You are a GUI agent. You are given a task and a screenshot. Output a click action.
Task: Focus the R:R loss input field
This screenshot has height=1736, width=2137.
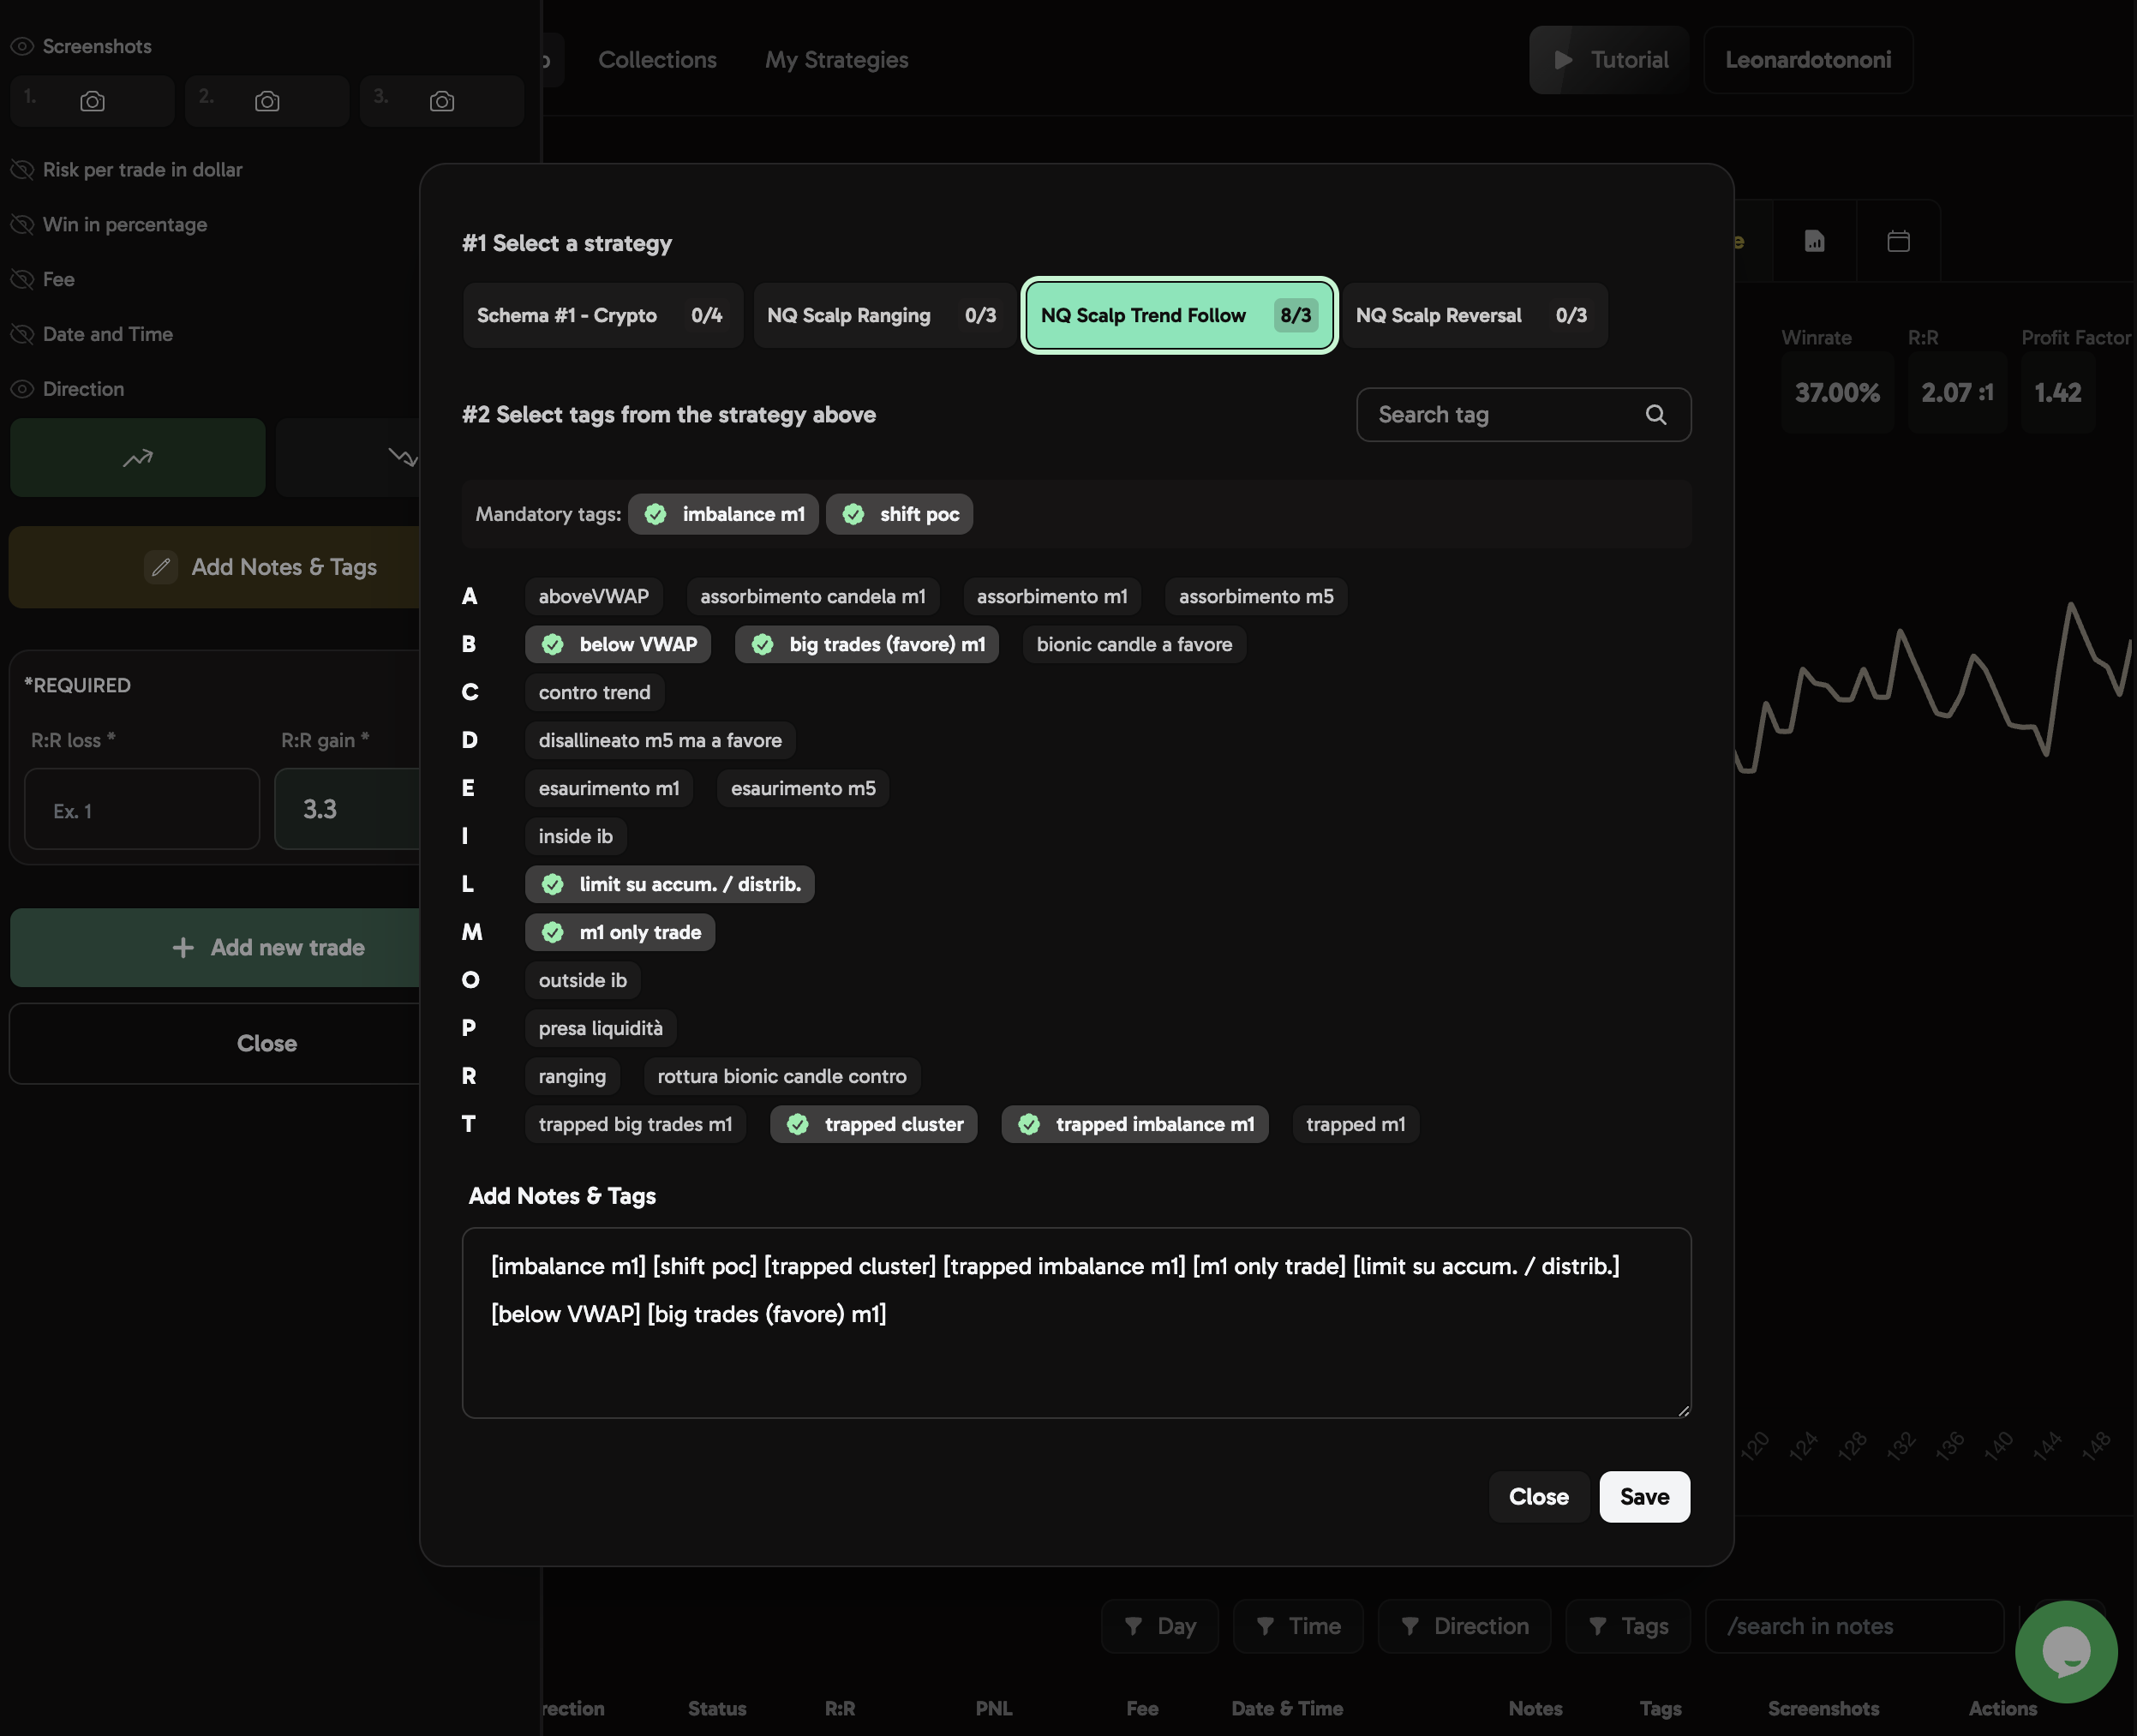pyautogui.click(x=142, y=809)
